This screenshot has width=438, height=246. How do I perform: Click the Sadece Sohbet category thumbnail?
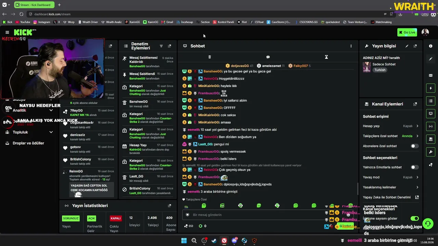pyautogui.click(x=367, y=67)
